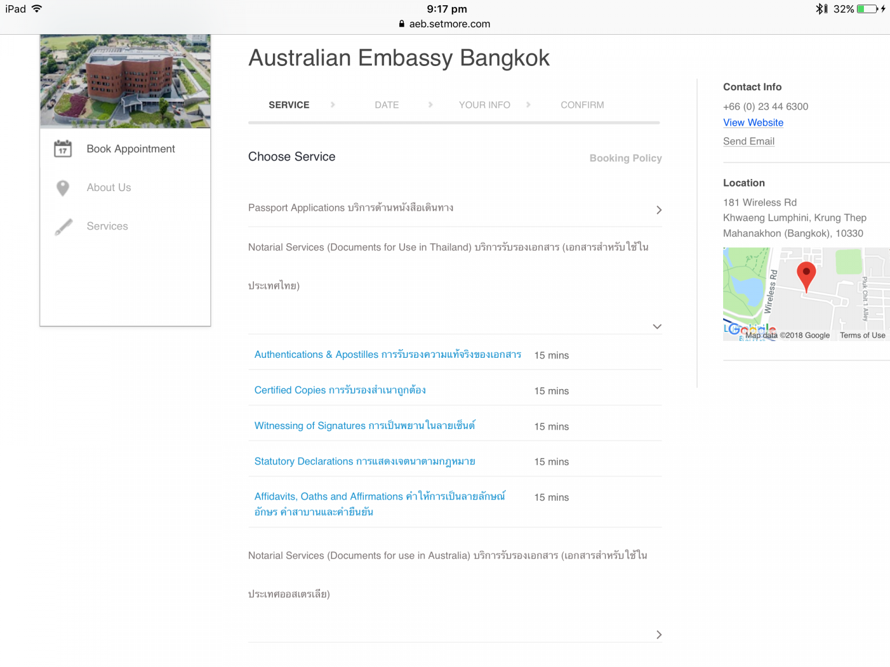This screenshot has width=890, height=667.
Task: Switch to the YOUR INFO step tab
Action: (x=484, y=105)
